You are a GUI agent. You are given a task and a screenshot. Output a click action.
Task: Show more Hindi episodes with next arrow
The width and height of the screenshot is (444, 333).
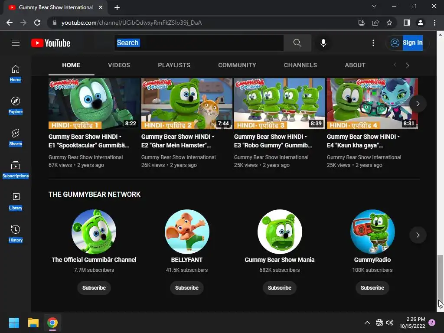pos(418,104)
